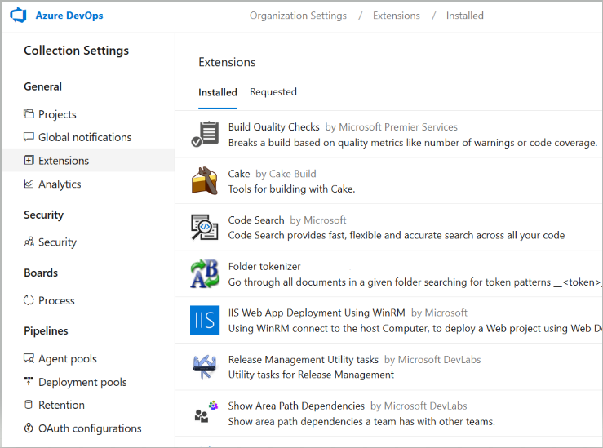Switch to the Installed tab
This screenshot has height=448, width=603.
[218, 92]
